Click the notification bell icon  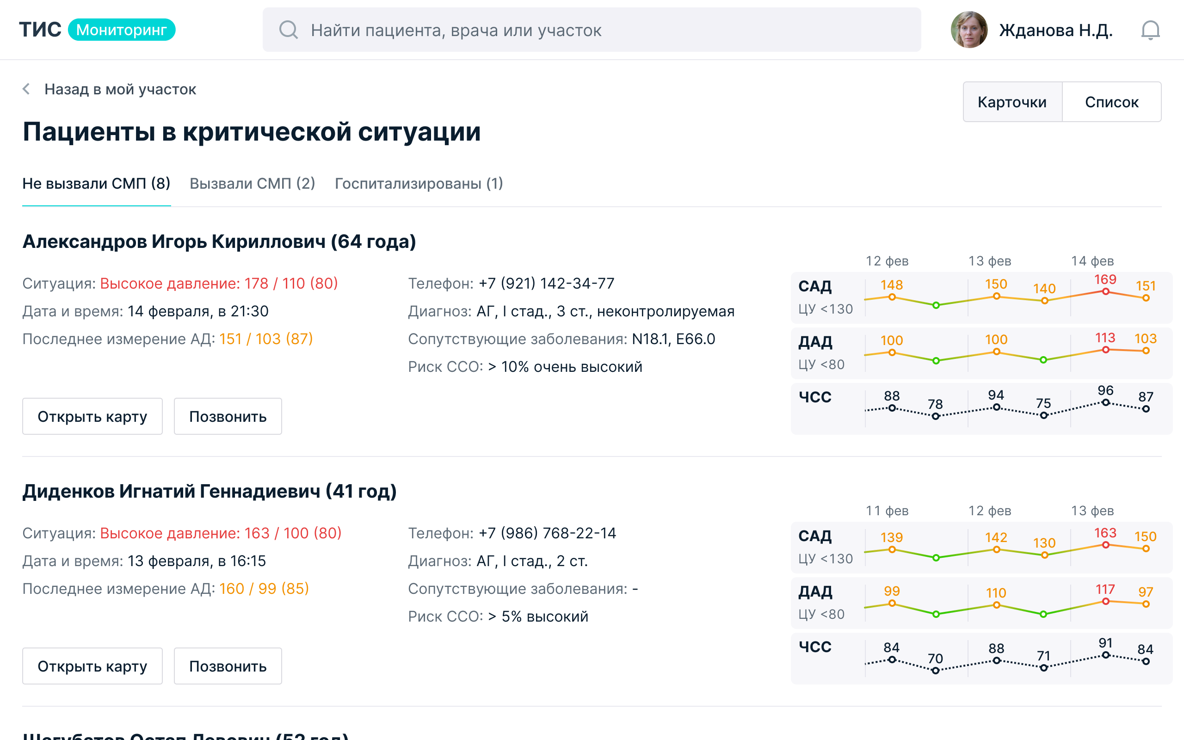[x=1150, y=31]
